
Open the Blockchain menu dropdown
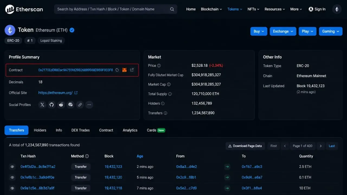[211, 9]
